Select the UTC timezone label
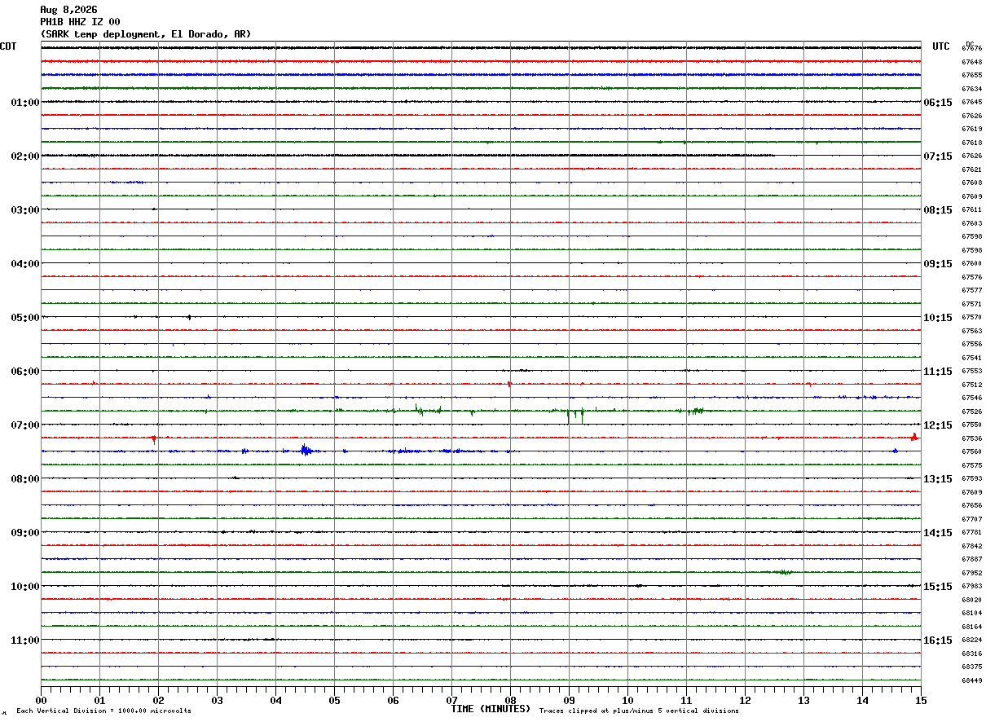This screenshot has height=722, width=986. click(941, 46)
